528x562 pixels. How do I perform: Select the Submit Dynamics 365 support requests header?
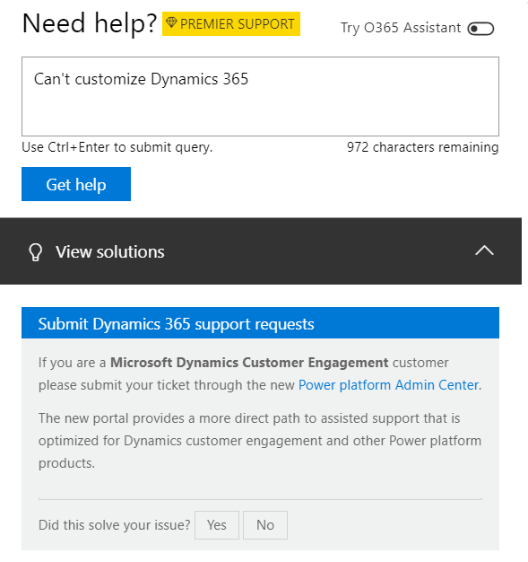(260, 323)
